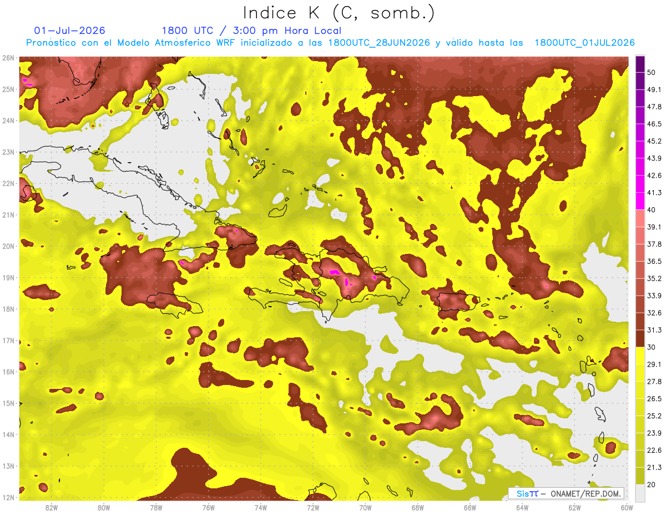
Task: Click the "76W" longitude axis label
Action: click(208, 508)
